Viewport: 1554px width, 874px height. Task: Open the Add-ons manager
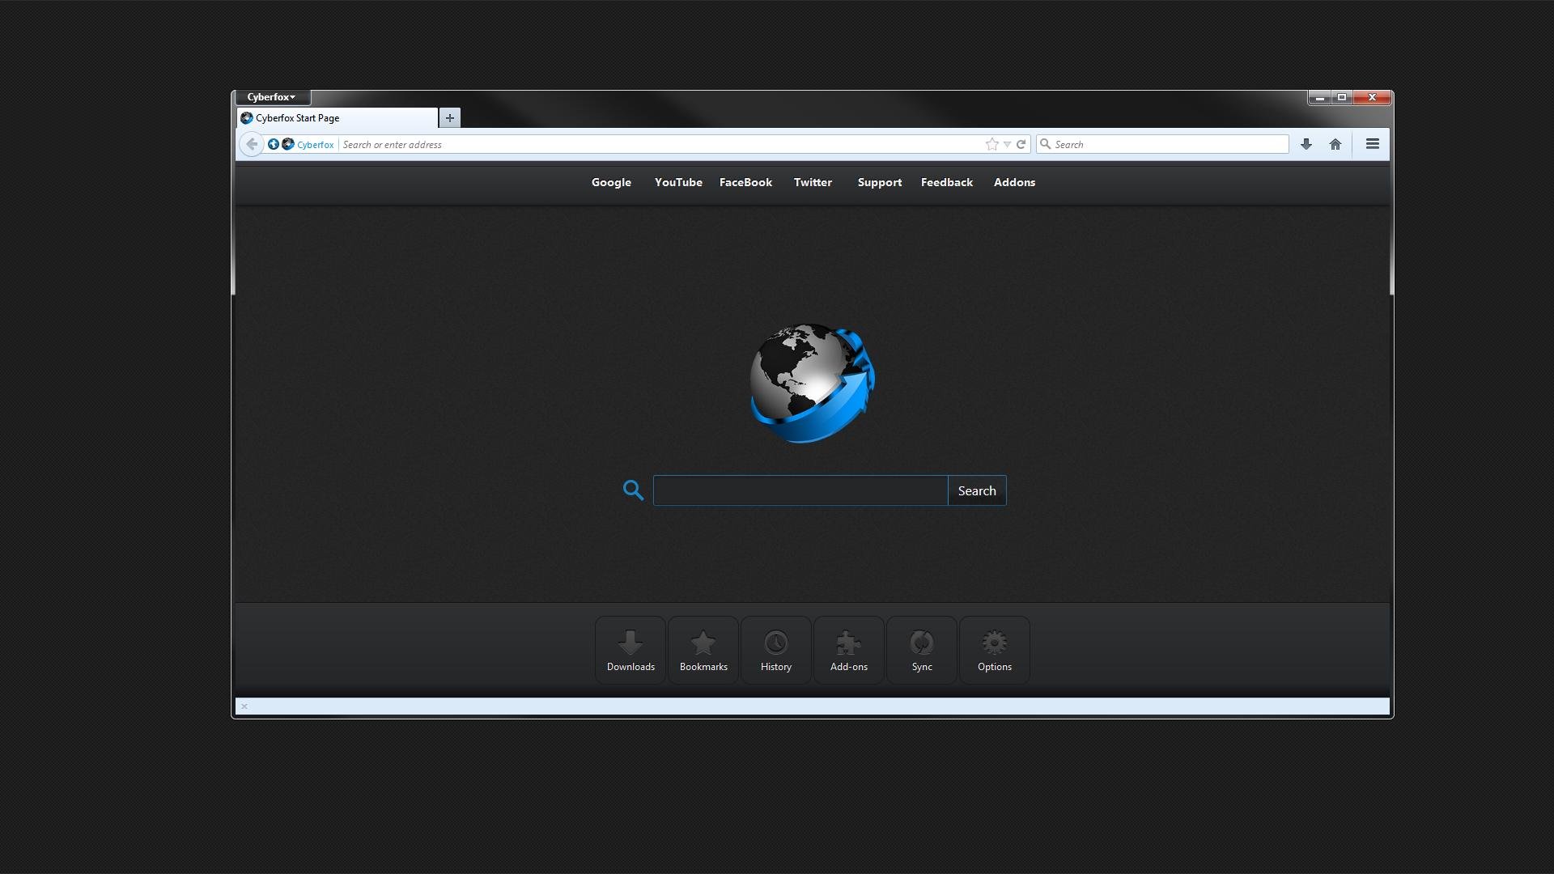point(848,649)
